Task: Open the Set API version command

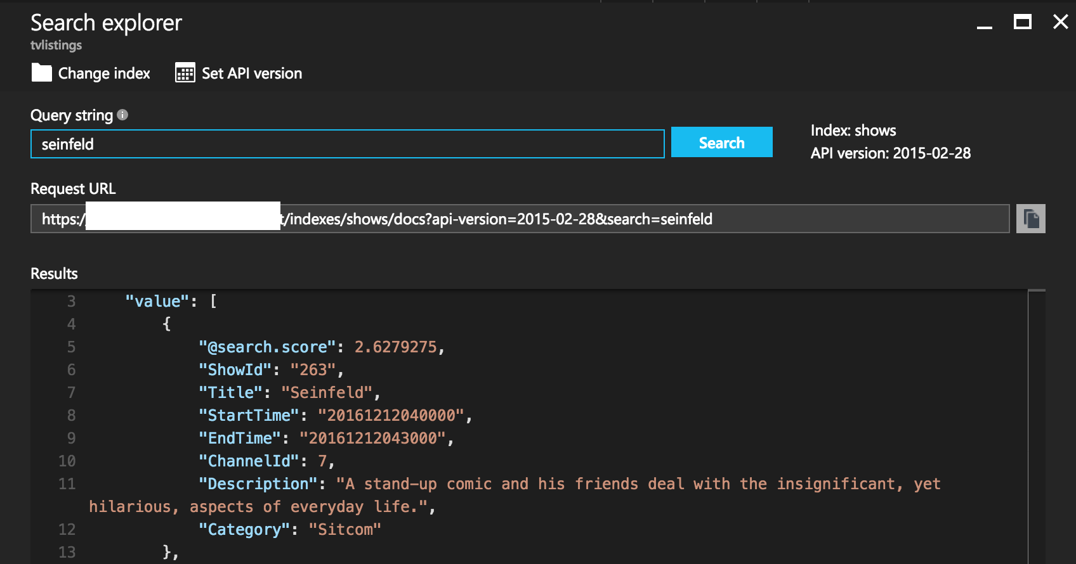Action: pos(239,73)
